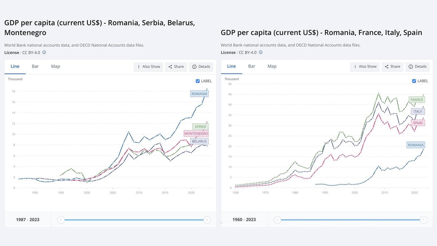Click the MONTENEGRO series label

click(x=196, y=133)
